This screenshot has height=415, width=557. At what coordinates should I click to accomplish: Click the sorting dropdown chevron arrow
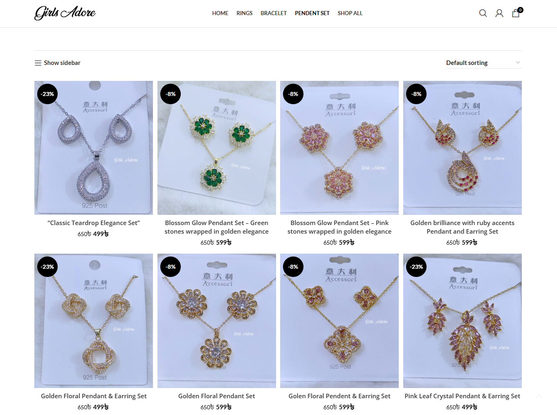click(x=518, y=63)
